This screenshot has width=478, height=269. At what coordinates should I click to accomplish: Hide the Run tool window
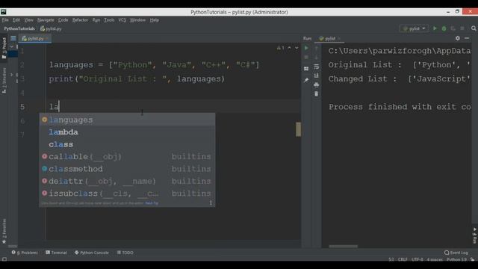point(467,38)
